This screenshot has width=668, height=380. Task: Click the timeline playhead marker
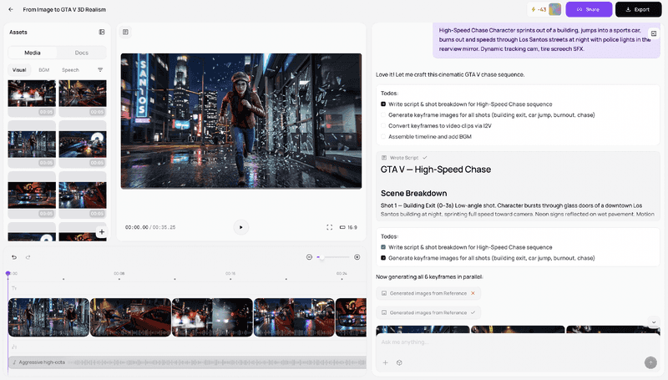[x=8, y=273]
